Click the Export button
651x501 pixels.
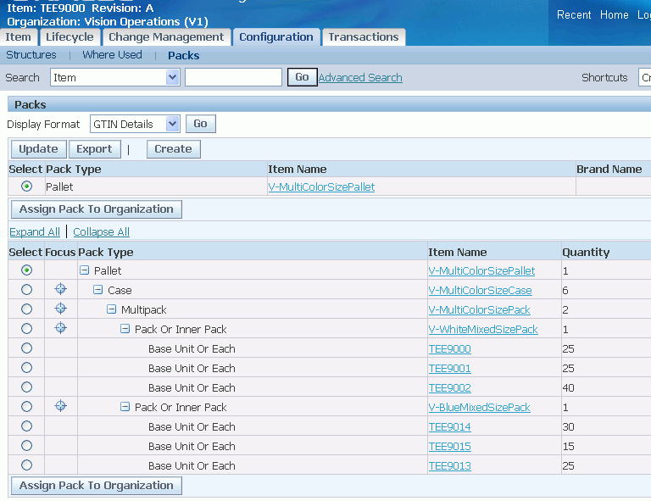click(x=94, y=149)
